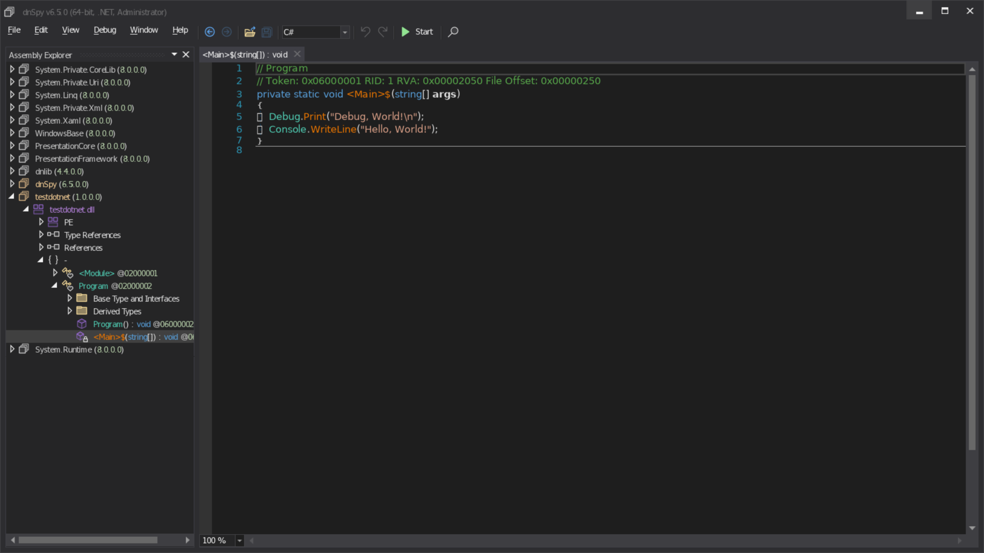The height and width of the screenshot is (553, 984).
Task: Collapse the testdotnet.dll module node
Action: pos(26,209)
